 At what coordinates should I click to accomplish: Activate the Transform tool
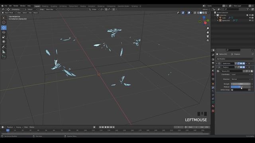pos(4,42)
